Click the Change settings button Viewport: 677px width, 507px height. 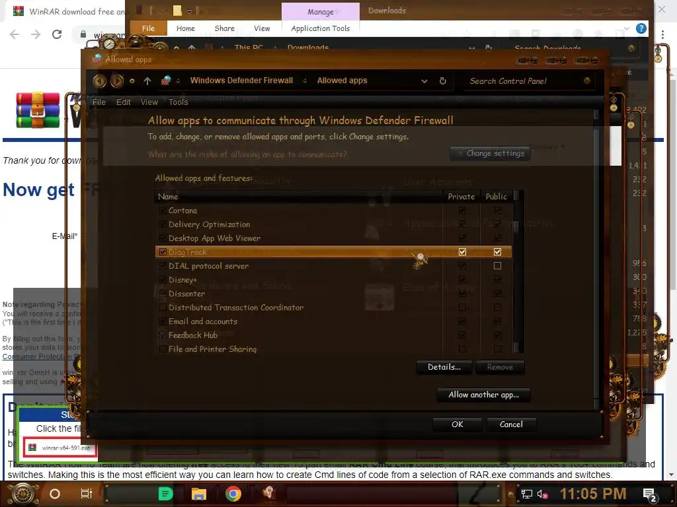click(490, 153)
